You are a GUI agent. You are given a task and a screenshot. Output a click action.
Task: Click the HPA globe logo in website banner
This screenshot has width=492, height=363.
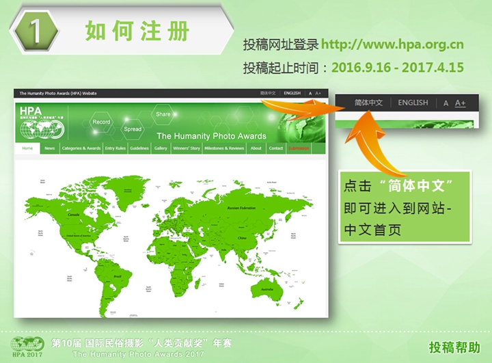(x=42, y=124)
